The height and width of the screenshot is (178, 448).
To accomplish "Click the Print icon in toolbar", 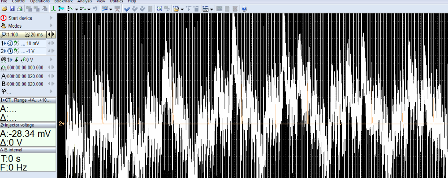I will [20, 9].
